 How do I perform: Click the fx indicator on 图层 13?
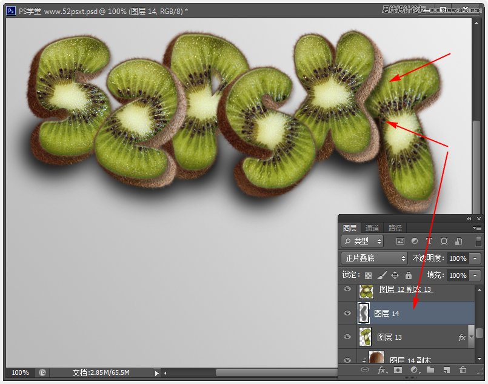(x=462, y=337)
